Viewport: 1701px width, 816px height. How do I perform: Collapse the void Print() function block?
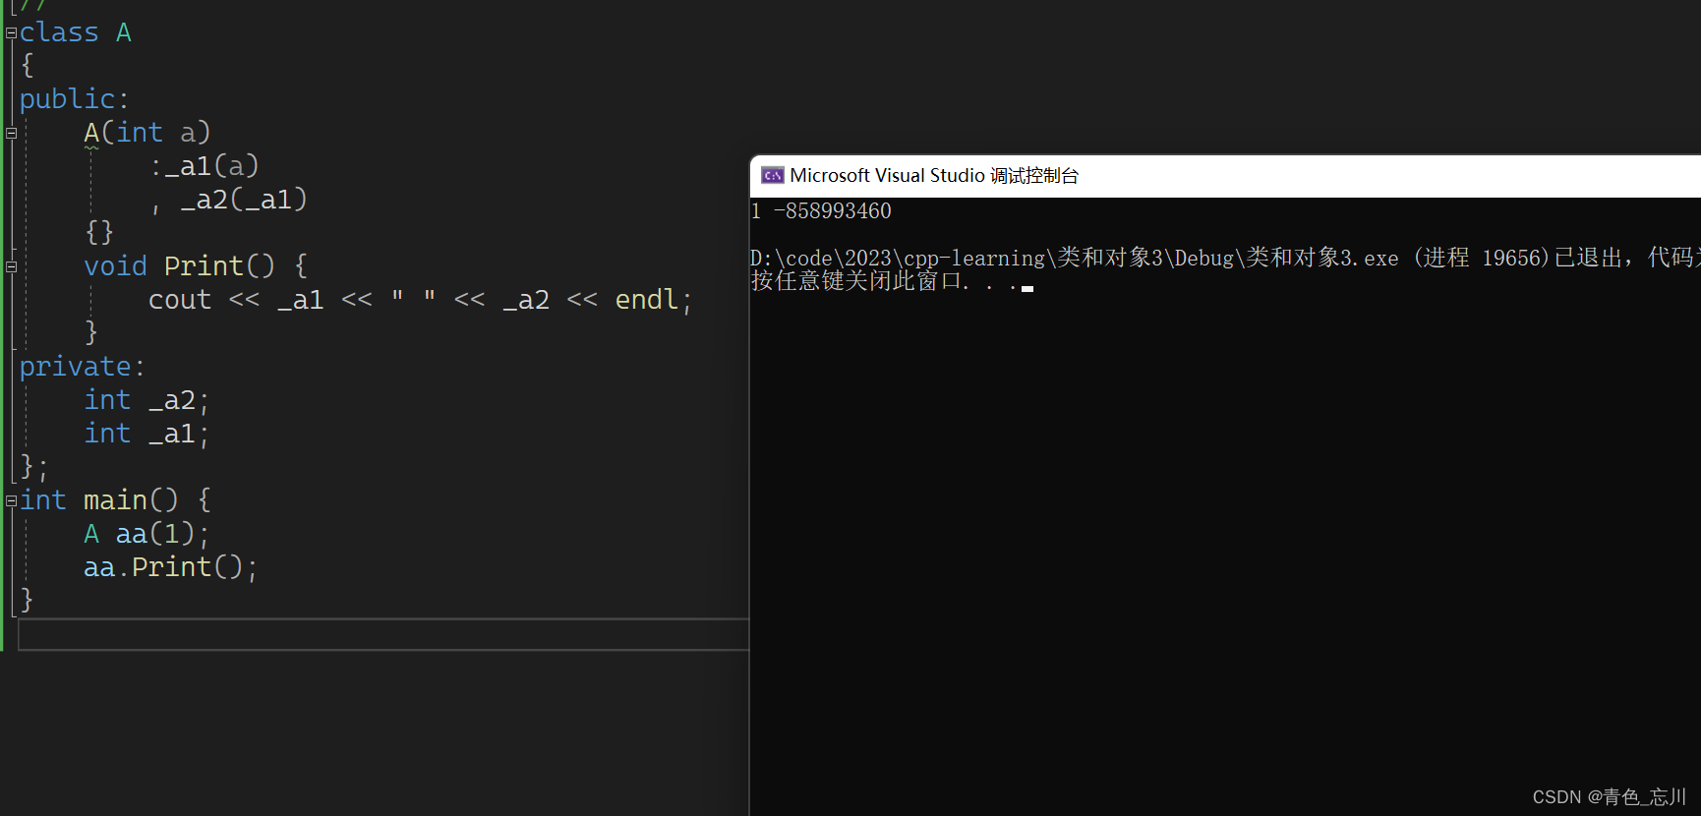coord(11,266)
